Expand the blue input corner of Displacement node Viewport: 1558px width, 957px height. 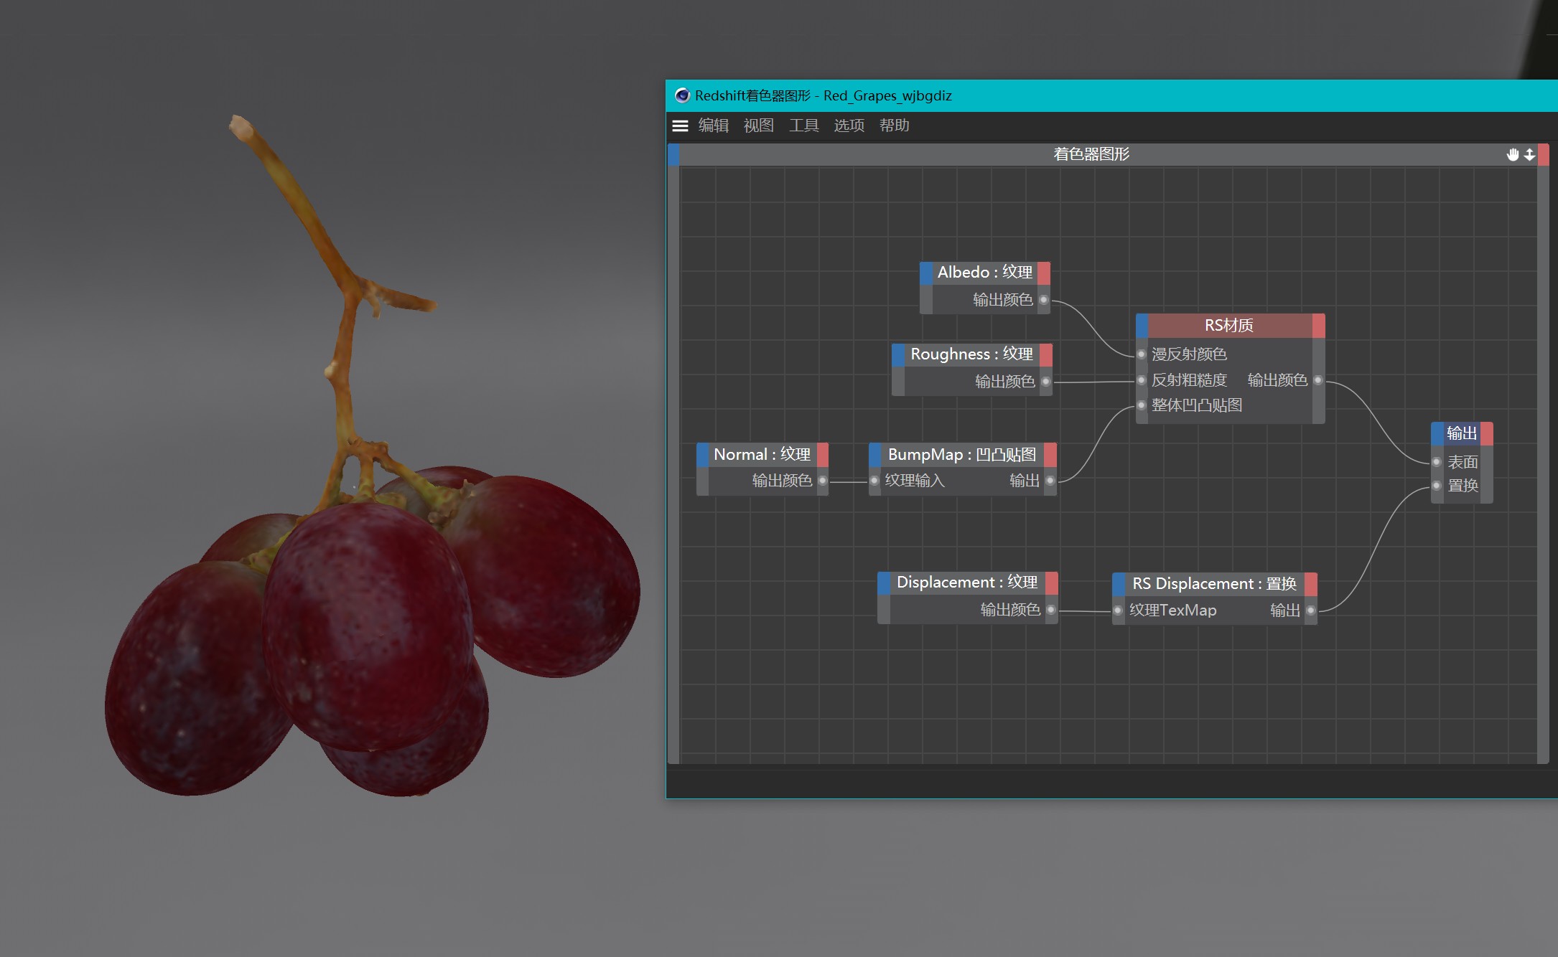(x=884, y=583)
